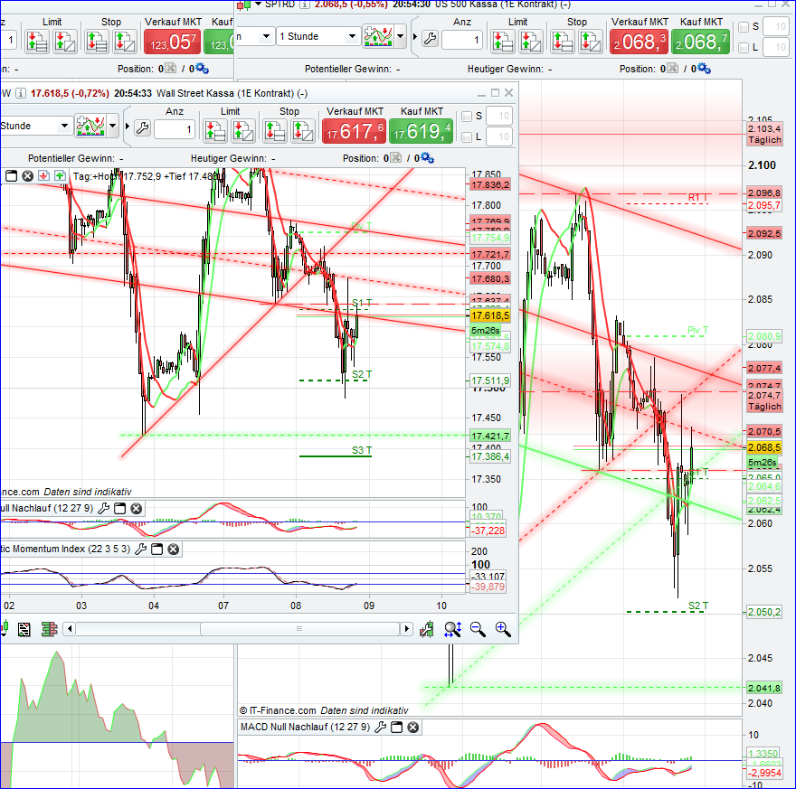Viewport: 796px width, 789px height.
Task: Zoom out using the magnifier minus icon
Action: pos(477,631)
